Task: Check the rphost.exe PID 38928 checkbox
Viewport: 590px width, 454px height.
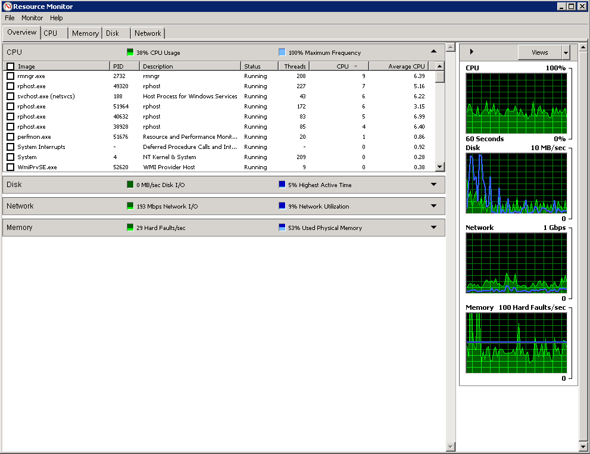Action: 11,127
